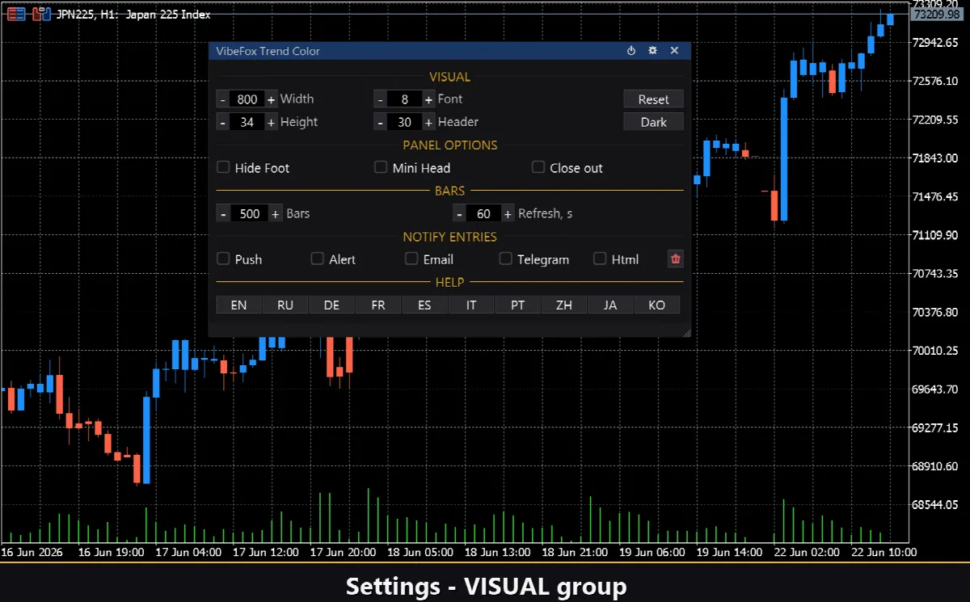Click the power icon in VibeFox header
This screenshot has width=970, height=602.
point(631,51)
